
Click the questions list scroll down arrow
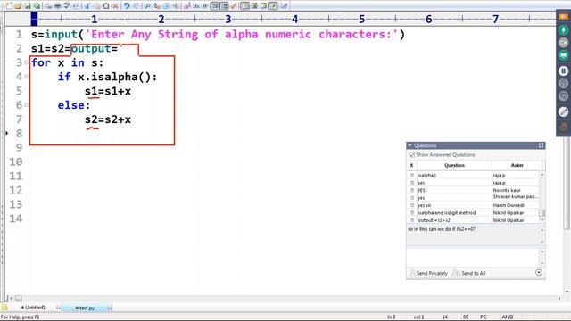[x=542, y=220]
